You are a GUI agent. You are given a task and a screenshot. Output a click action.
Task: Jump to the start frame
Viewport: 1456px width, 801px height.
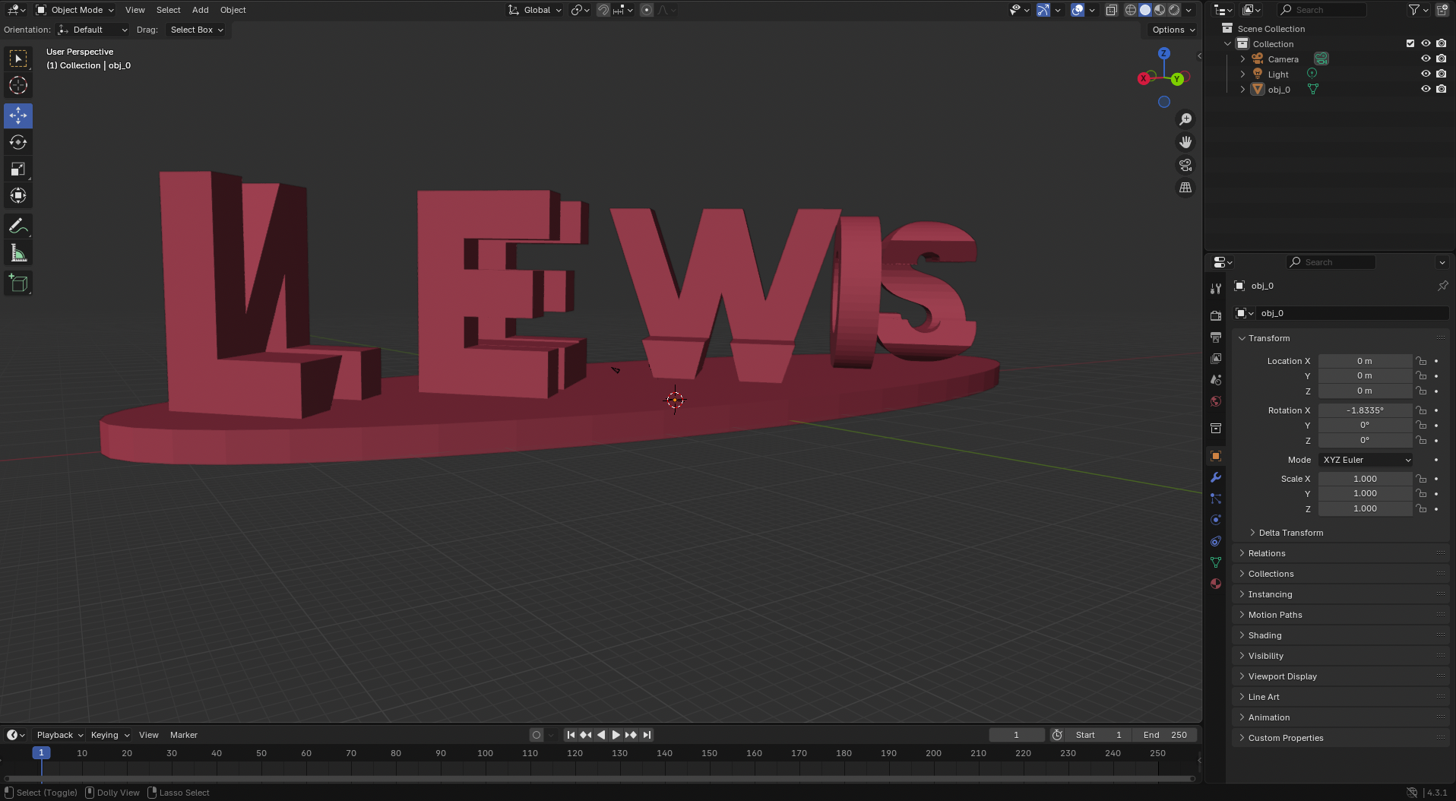tap(571, 735)
